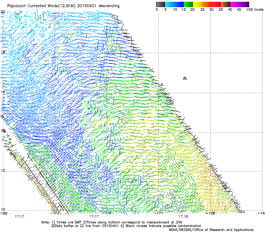Screen dimensions: 265x232
Task: Click the '17:17' time label nearest -180
Action: click(19, 217)
